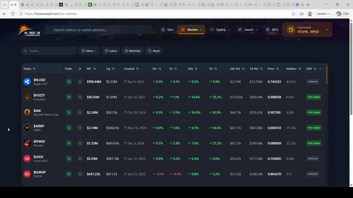Open the buy cart for $RLUSD
Viewport: 353px width, 198px height.
(x=69, y=82)
